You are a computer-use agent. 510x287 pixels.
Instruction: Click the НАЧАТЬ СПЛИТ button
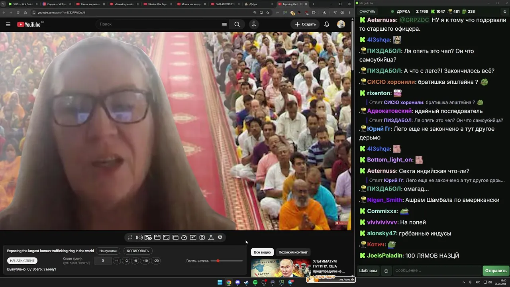click(x=22, y=261)
